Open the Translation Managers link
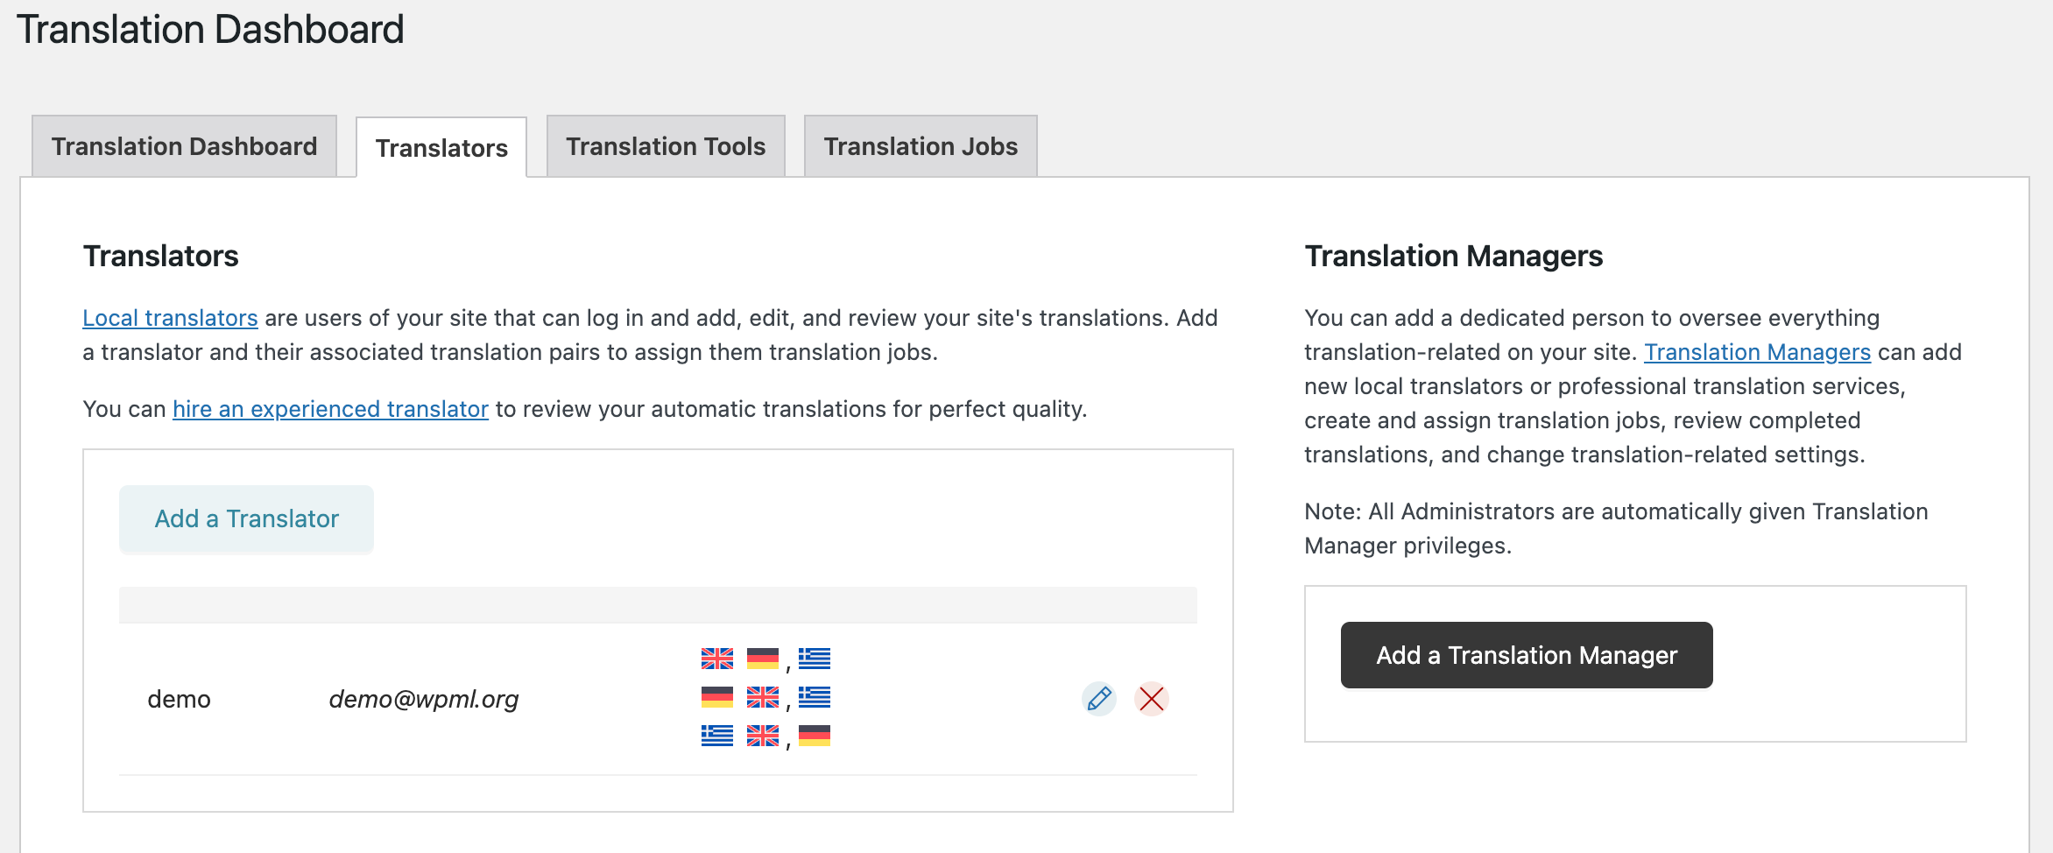This screenshot has width=2053, height=853. 1757,352
